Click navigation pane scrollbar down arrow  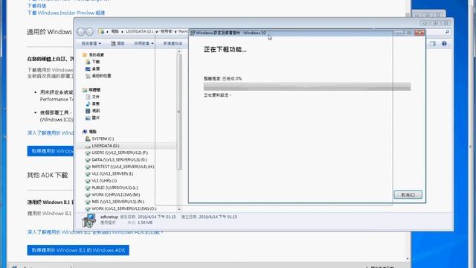coord(179,209)
